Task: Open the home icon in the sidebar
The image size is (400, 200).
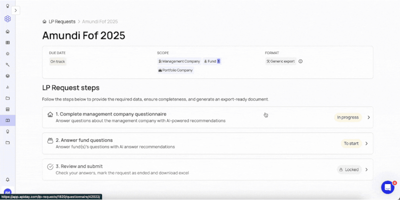Action: pos(7,31)
